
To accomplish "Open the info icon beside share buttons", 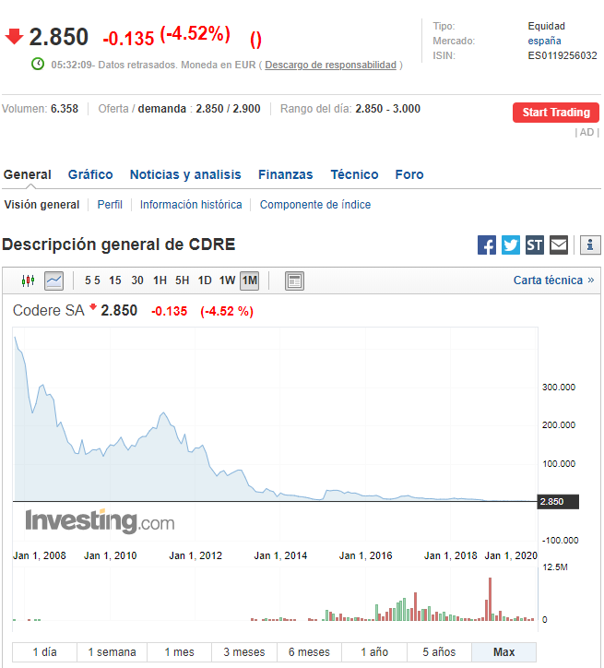I will tap(591, 245).
